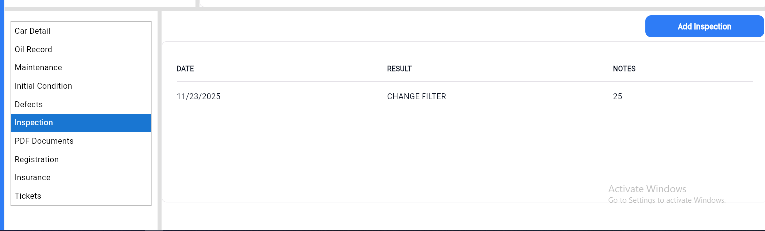Select Oil Record in sidebar
This screenshot has width=765, height=231.
(33, 49)
